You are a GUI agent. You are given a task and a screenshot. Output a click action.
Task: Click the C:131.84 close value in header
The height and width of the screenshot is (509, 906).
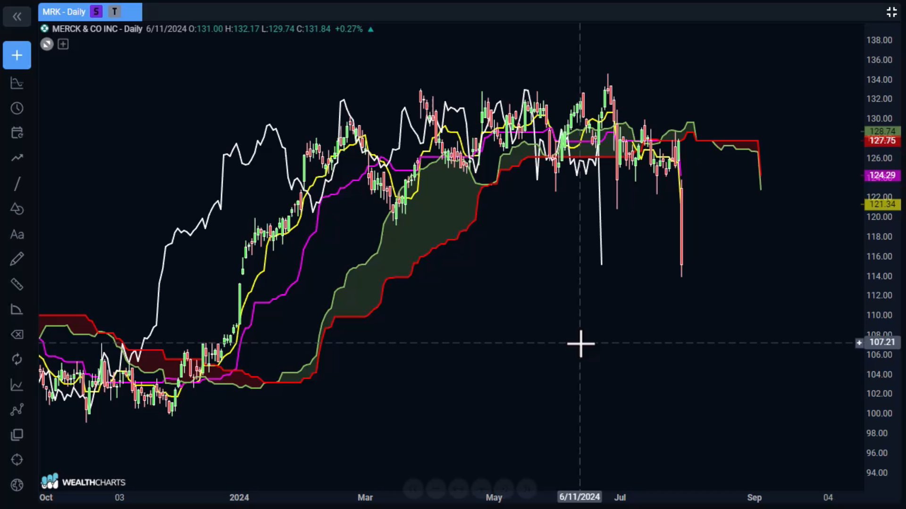pyautogui.click(x=313, y=29)
